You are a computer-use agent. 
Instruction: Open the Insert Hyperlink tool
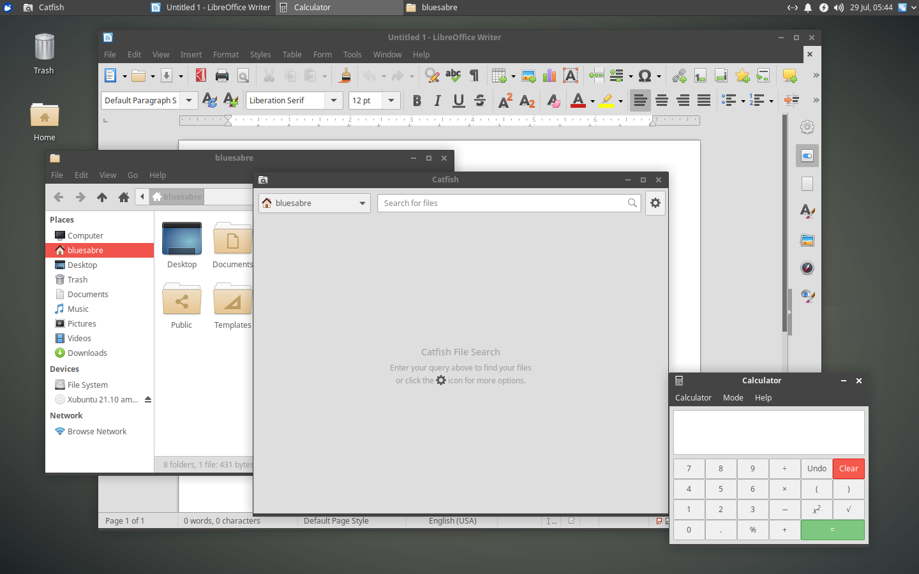click(679, 75)
